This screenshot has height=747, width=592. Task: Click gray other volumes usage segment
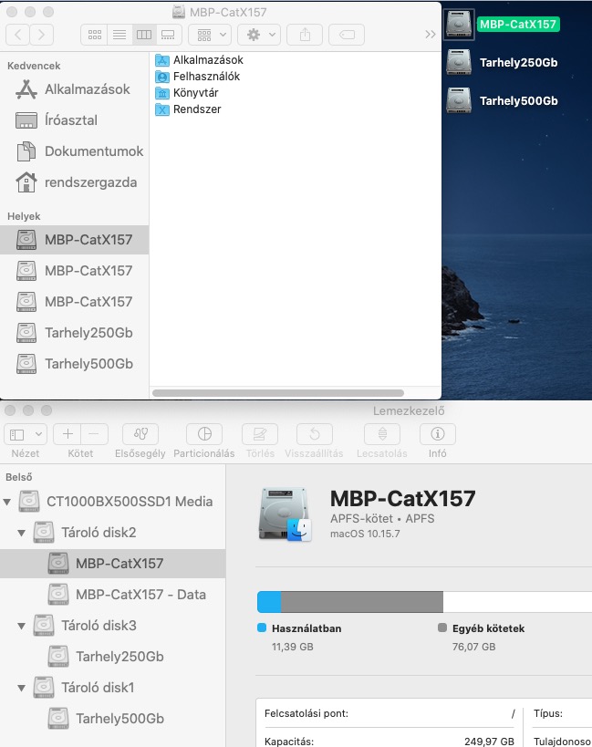362,602
